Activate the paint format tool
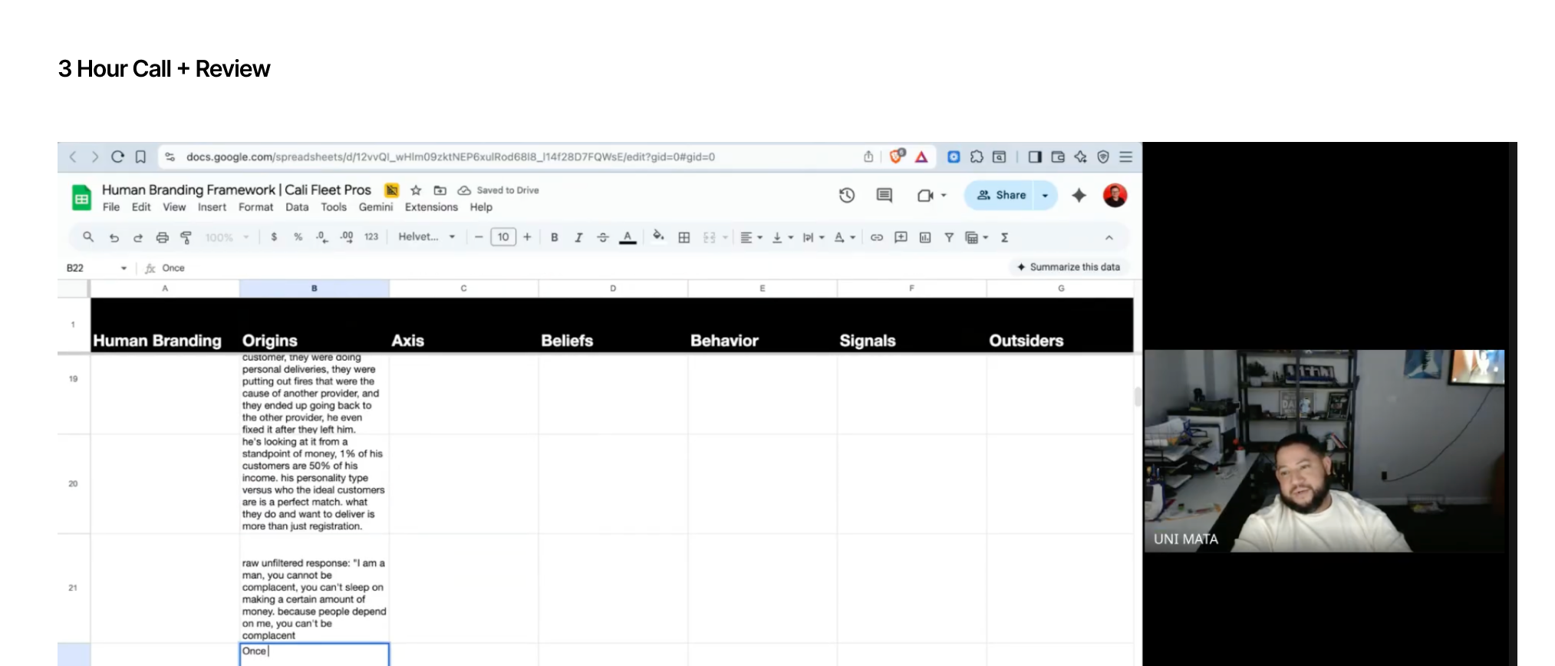Screen dimensions: 1555x666 (x=186, y=238)
